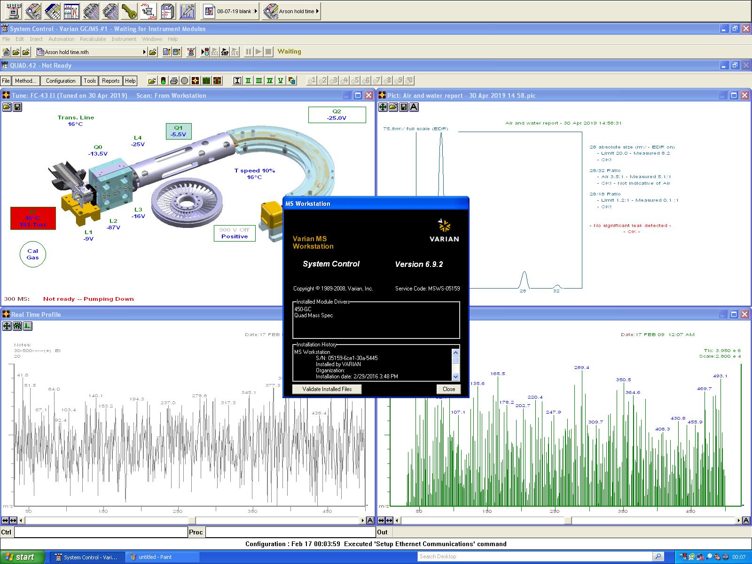Open System Control from the Workstation toolbar
Screen dimensions: 752x564
pos(14,11)
